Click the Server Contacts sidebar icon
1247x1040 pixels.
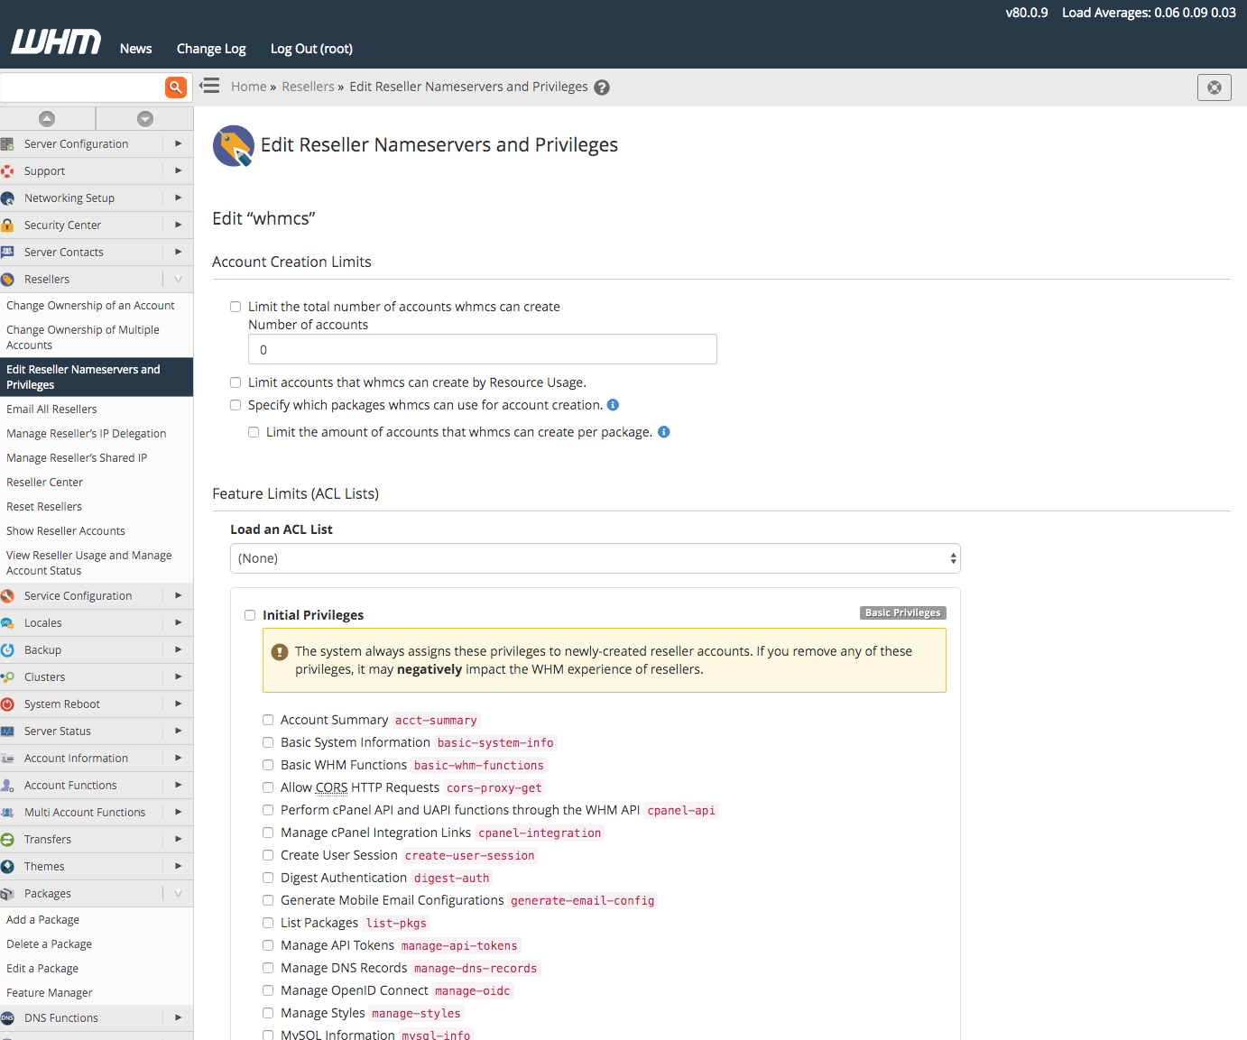(x=7, y=253)
